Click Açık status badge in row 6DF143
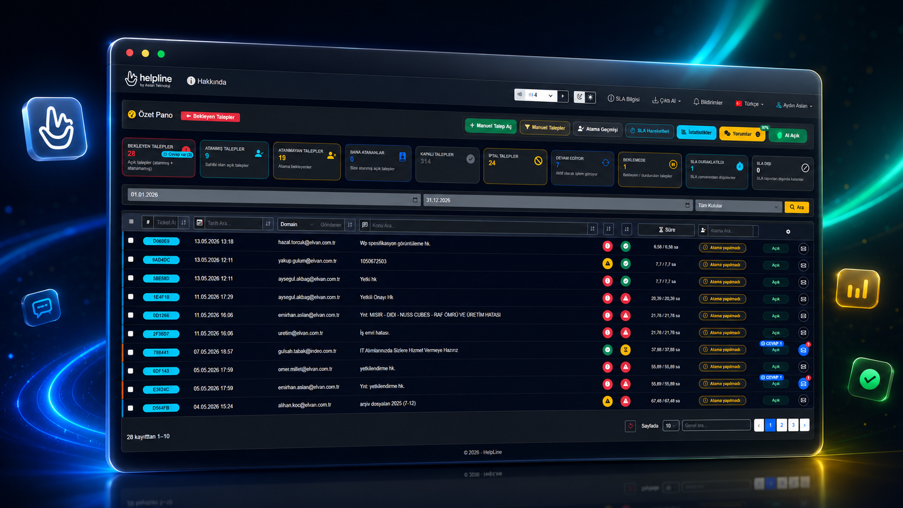The image size is (903, 508). coord(776,367)
